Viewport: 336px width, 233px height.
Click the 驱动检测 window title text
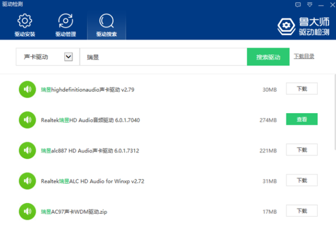tap(12, 4)
